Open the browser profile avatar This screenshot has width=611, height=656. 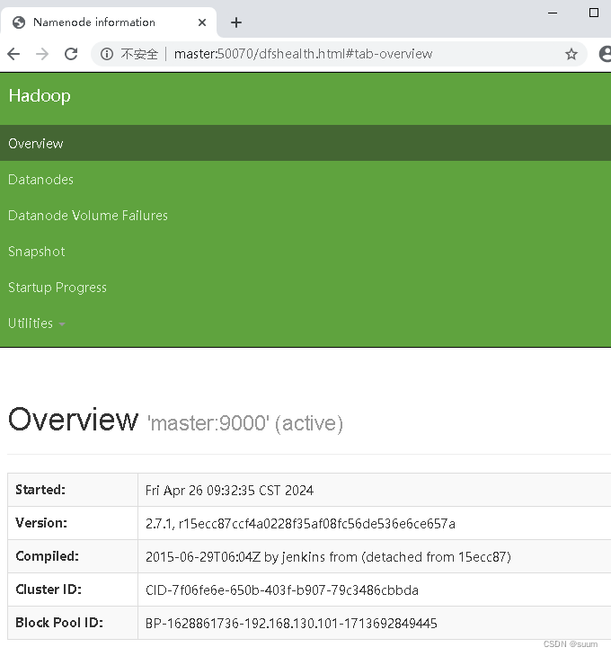coord(605,54)
